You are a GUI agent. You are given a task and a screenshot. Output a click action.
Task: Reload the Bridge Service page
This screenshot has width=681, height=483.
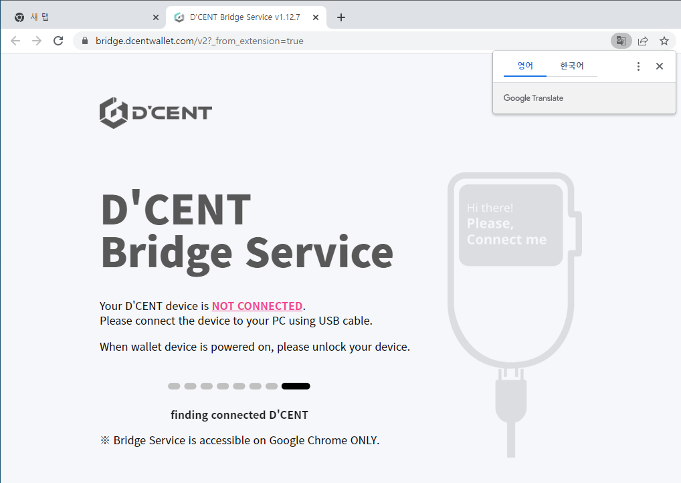pos(58,41)
